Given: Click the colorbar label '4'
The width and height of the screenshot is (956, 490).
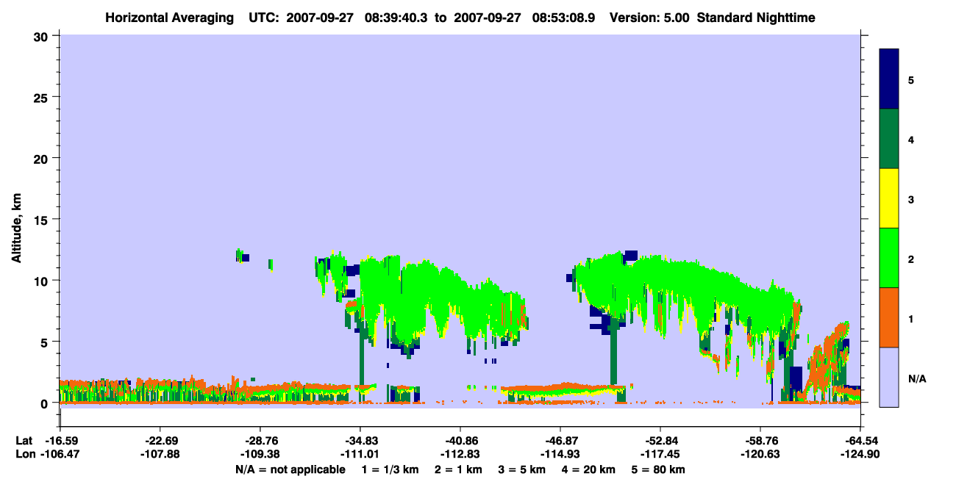Looking at the screenshot, I should tap(911, 139).
